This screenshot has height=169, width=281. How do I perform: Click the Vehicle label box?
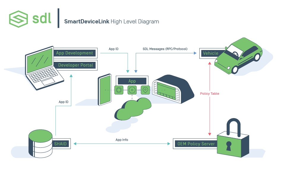click(x=211, y=53)
